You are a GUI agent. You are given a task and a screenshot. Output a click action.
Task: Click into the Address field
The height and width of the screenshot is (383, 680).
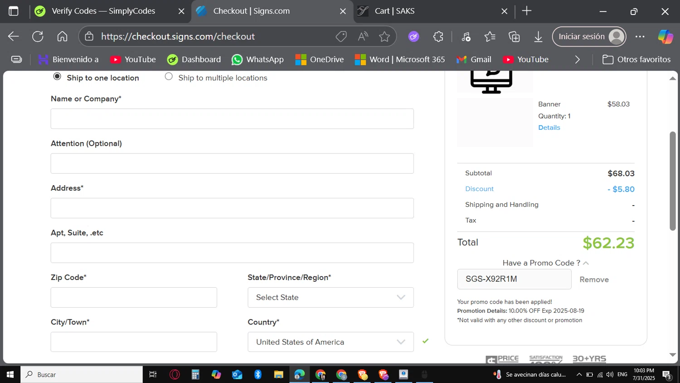tap(232, 208)
